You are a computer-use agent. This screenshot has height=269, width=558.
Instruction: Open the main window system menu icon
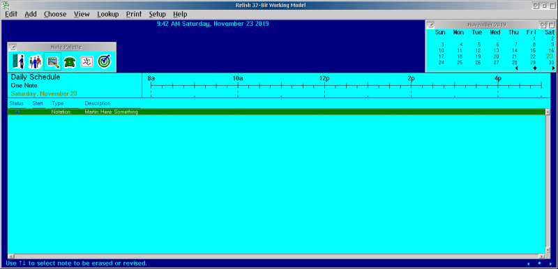[6, 6]
